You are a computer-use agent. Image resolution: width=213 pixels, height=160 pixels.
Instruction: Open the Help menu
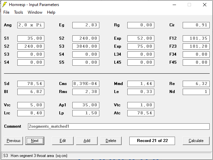point(51,12)
